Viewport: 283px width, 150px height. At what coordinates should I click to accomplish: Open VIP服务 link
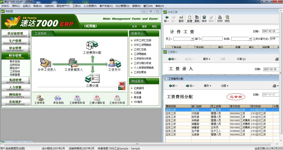138,102
